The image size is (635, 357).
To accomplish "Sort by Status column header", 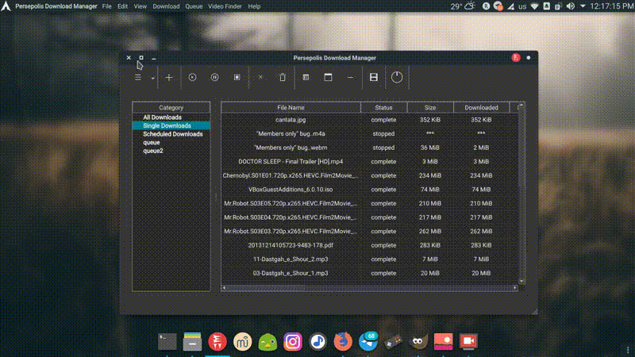I will pyautogui.click(x=383, y=108).
